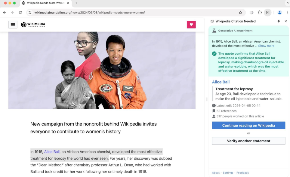Viewport: 290px width, 177px height.
Task: Click Continue reading on Wikipedia button
Action: [248, 125]
